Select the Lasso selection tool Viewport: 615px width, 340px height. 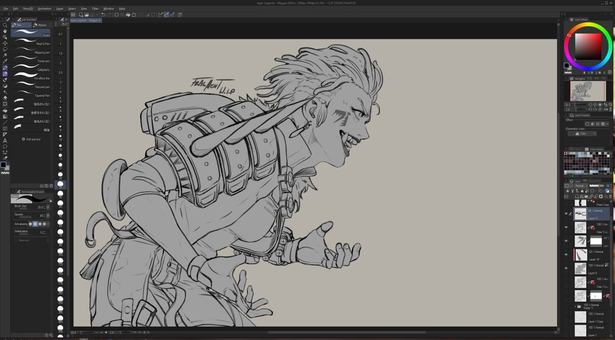pos(5,49)
